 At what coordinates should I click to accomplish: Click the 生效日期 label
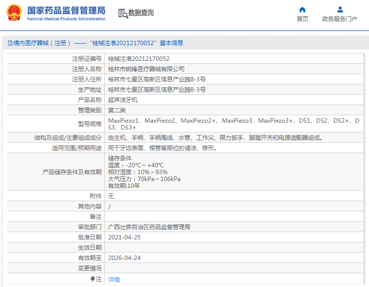coord(90,248)
